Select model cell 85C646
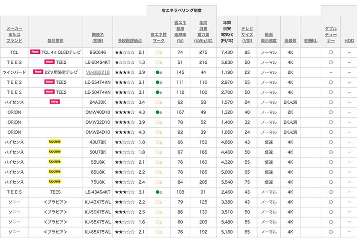The width and height of the screenshot is (357, 238). (x=98, y=52)
